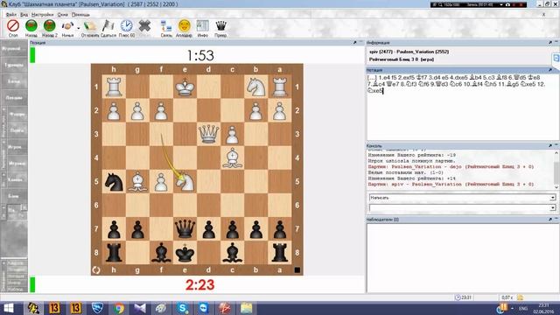Resign using the Сдаться flag icon
560x315 pixels.
pyautogui.click(x=108, y=26)
